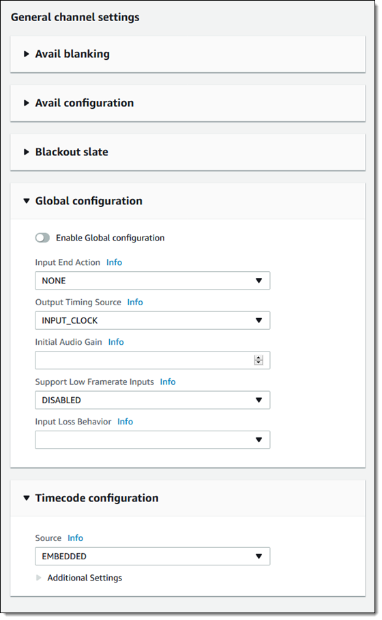Screen dimensions: 382x620
Task: Expand the Avail configuration section
Action: [x=188, y=103]
